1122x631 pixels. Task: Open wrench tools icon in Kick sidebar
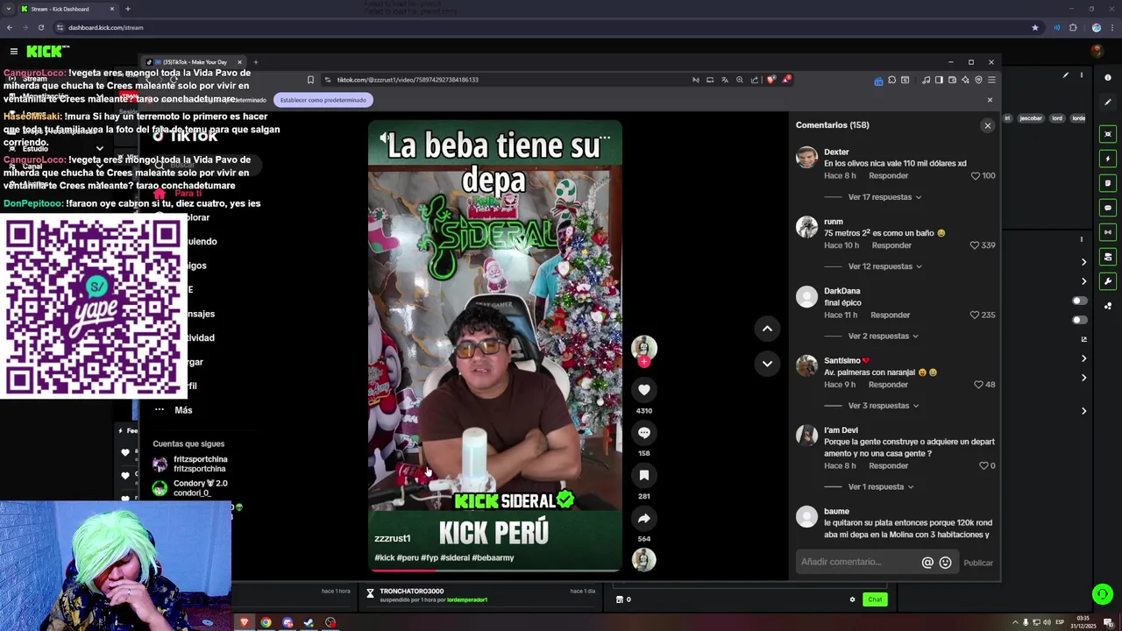click(x=1108, y=281)
